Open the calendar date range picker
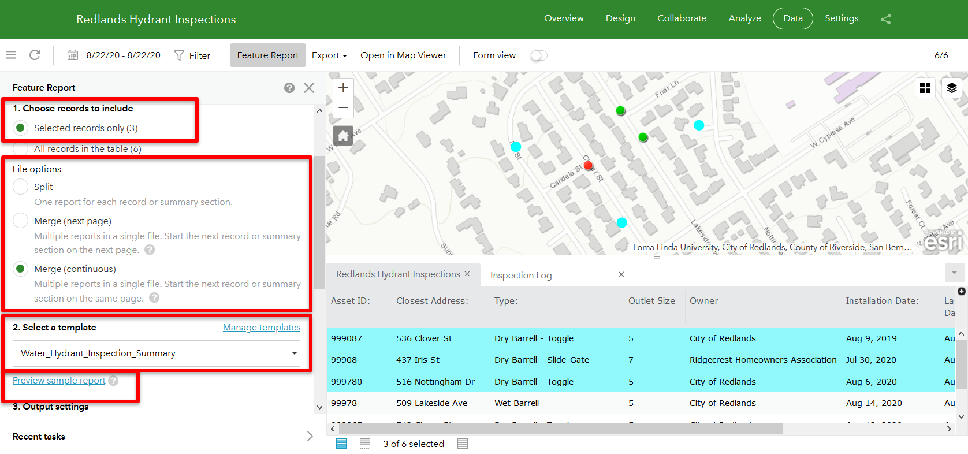The image size is (968, 454). click(73, 55)
